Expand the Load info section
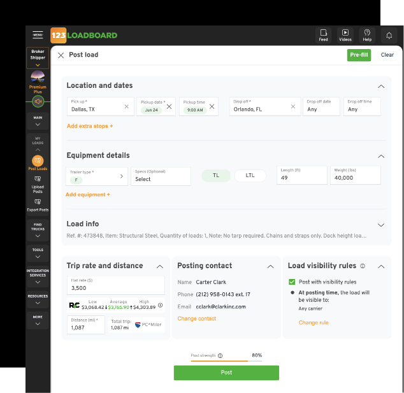This screenshot has width=404, height=393. pyautogui.click(x=381, y=225)
